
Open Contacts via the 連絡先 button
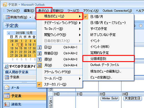click(x=25, y=104)
